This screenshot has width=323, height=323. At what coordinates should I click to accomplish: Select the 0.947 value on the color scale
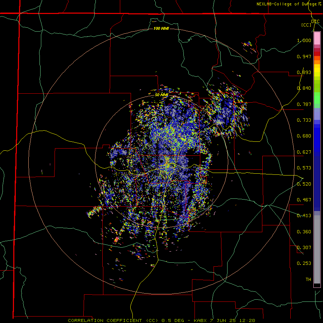coord(304,56)
